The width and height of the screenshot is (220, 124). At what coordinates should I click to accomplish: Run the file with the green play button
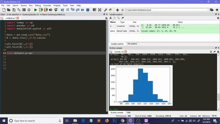click(x=36, y=10)
